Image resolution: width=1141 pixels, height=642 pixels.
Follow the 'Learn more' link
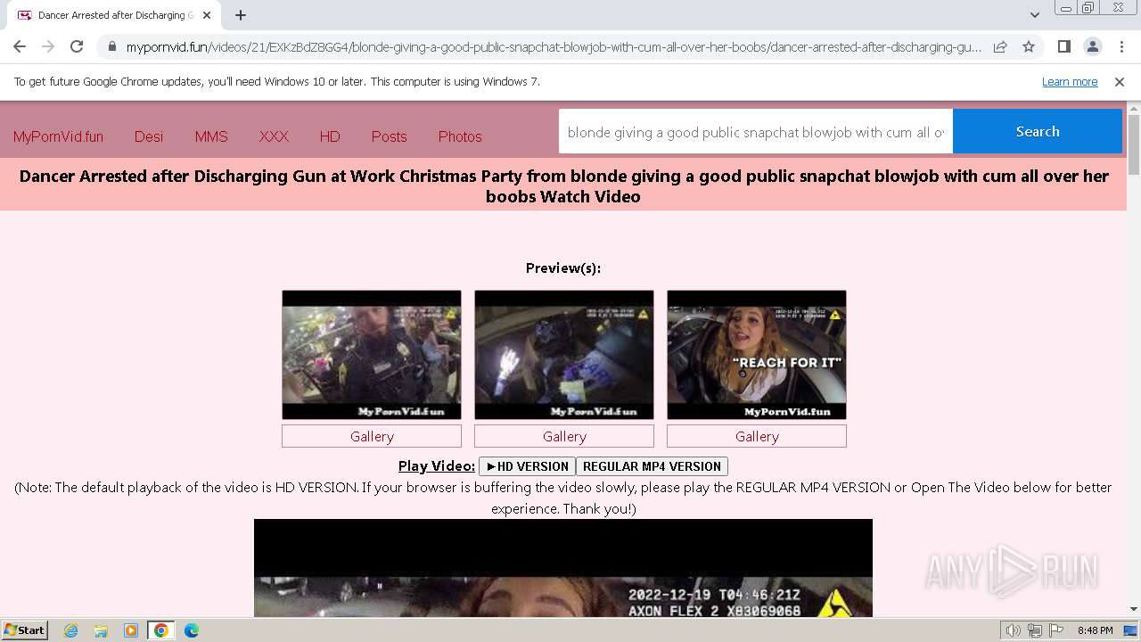pos(1070,82)
